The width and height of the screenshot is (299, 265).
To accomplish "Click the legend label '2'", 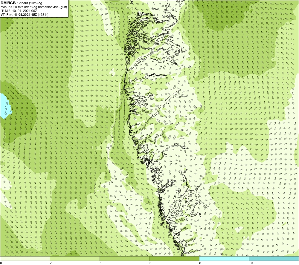I will (x=51, y=263).
